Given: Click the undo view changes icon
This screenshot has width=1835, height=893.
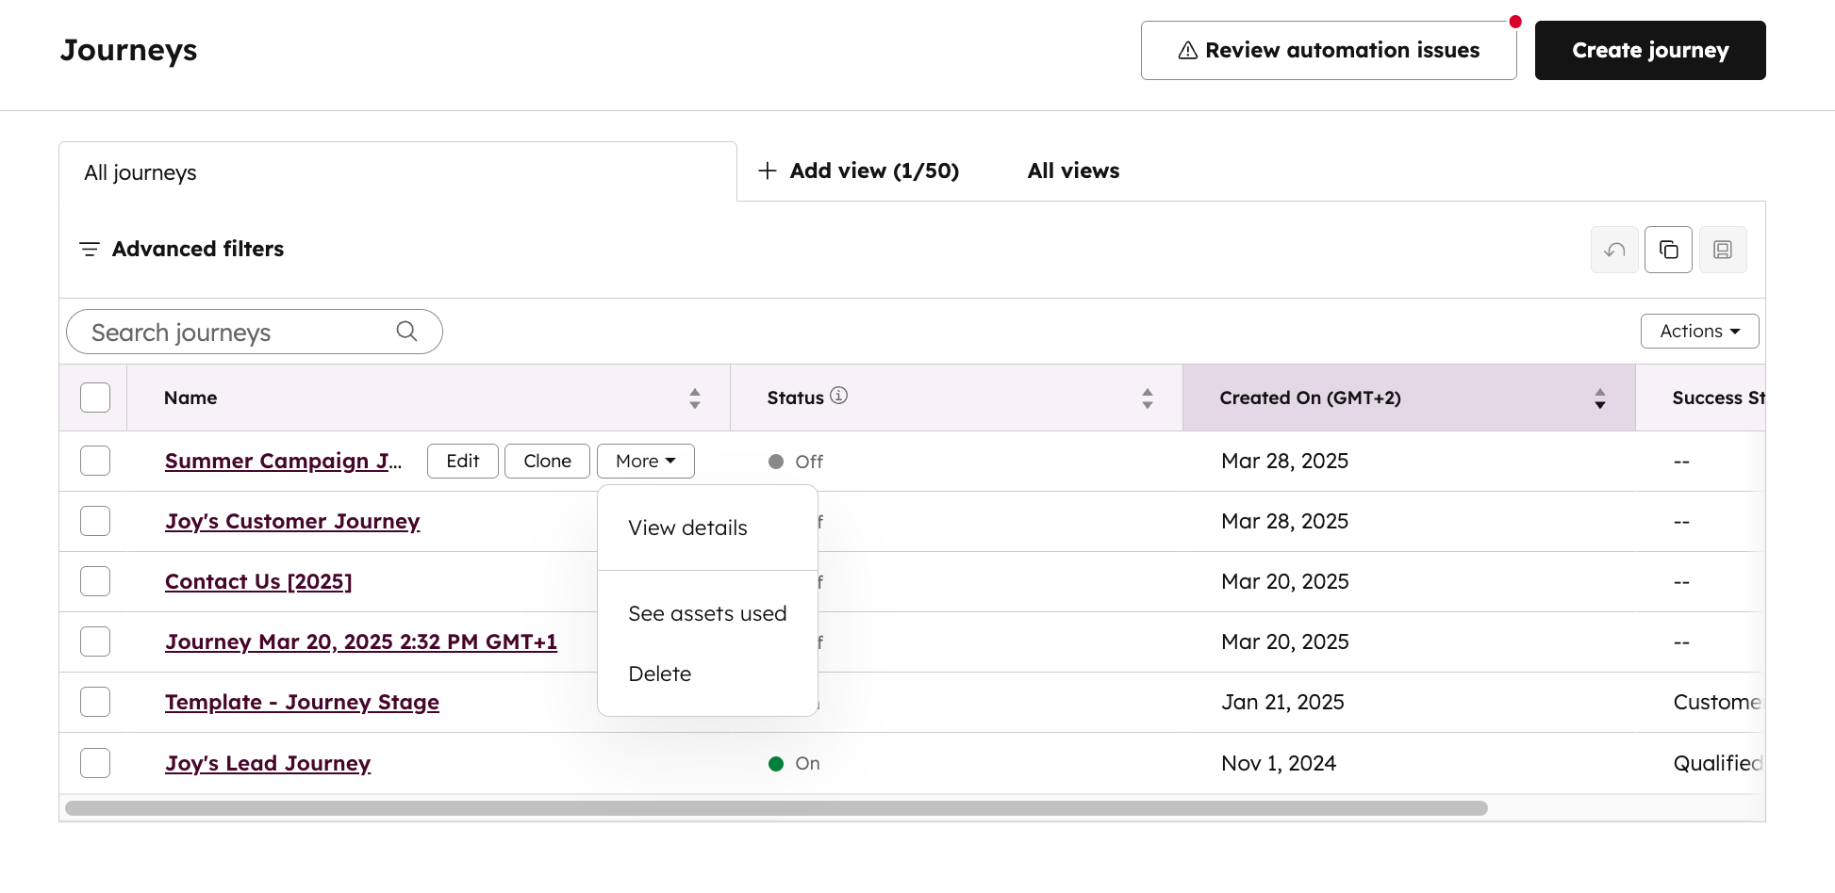Looking at the screenshot, I should pyautogui.click(x=1614, y=250).
